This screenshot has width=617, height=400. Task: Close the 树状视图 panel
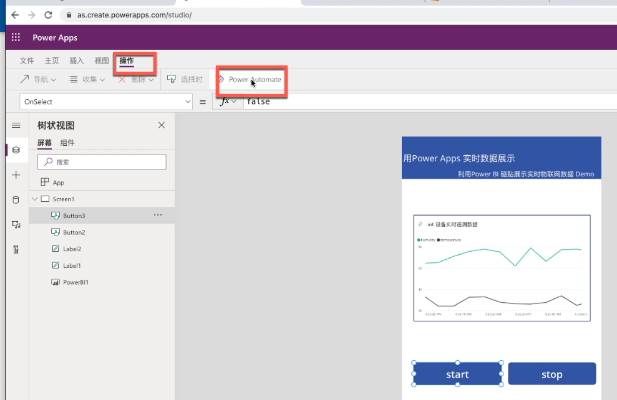(x=162, y=125)
